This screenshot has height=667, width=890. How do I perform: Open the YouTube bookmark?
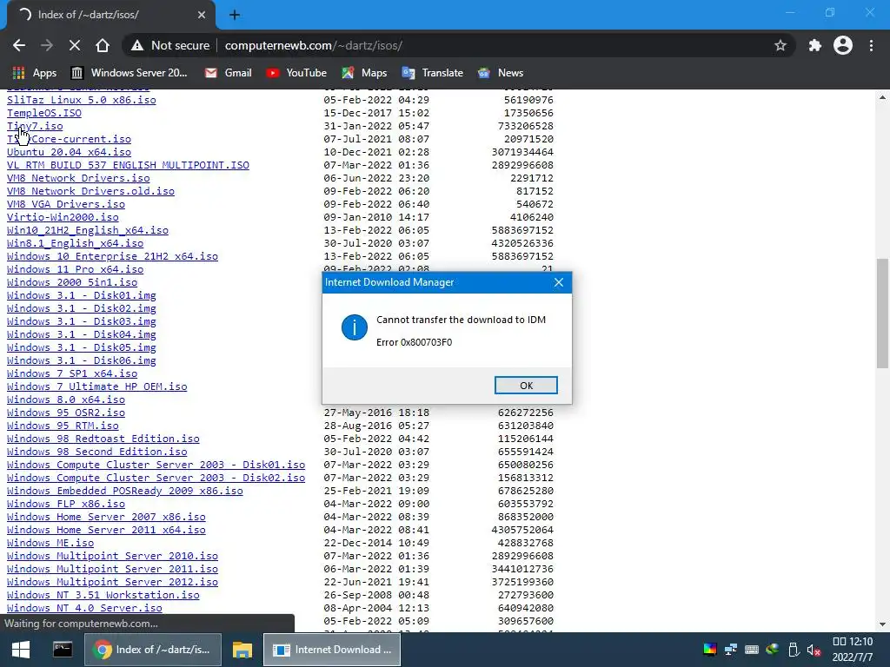pyautogui.click(x=296, y=73)
